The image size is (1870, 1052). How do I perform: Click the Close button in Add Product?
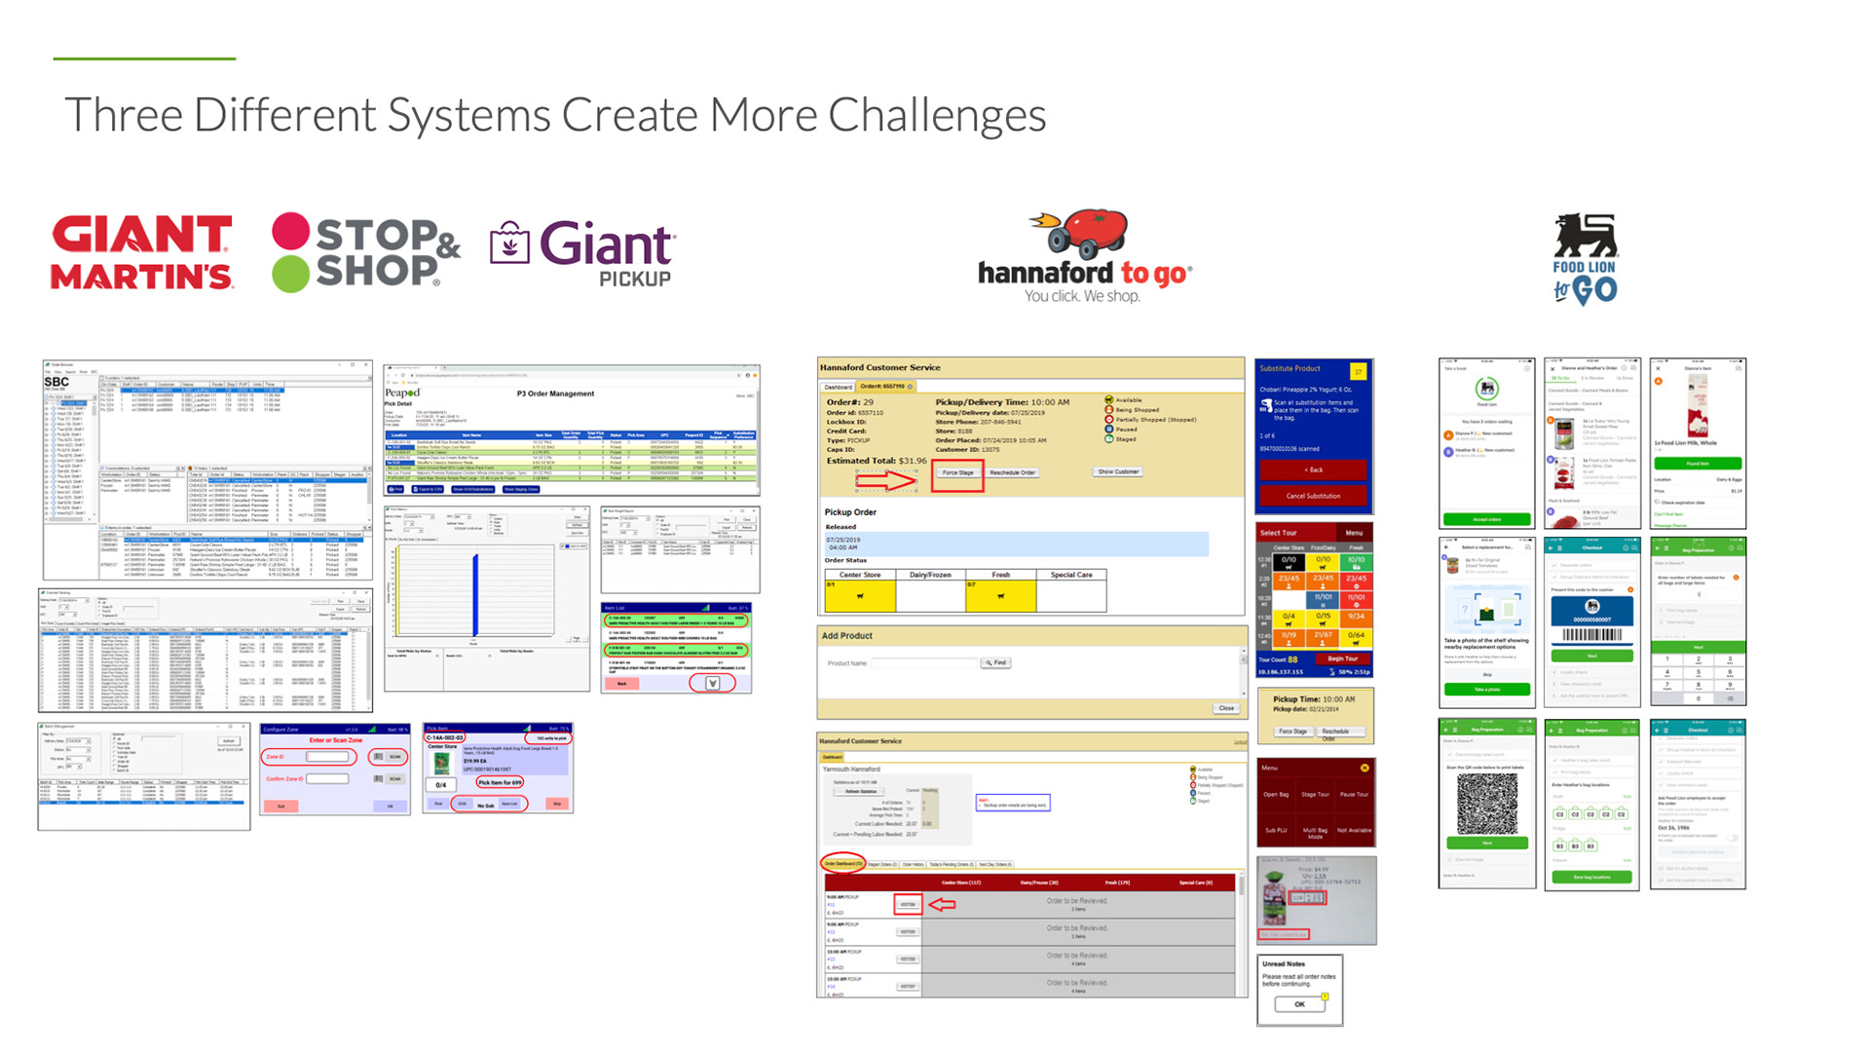(1226, 708)
